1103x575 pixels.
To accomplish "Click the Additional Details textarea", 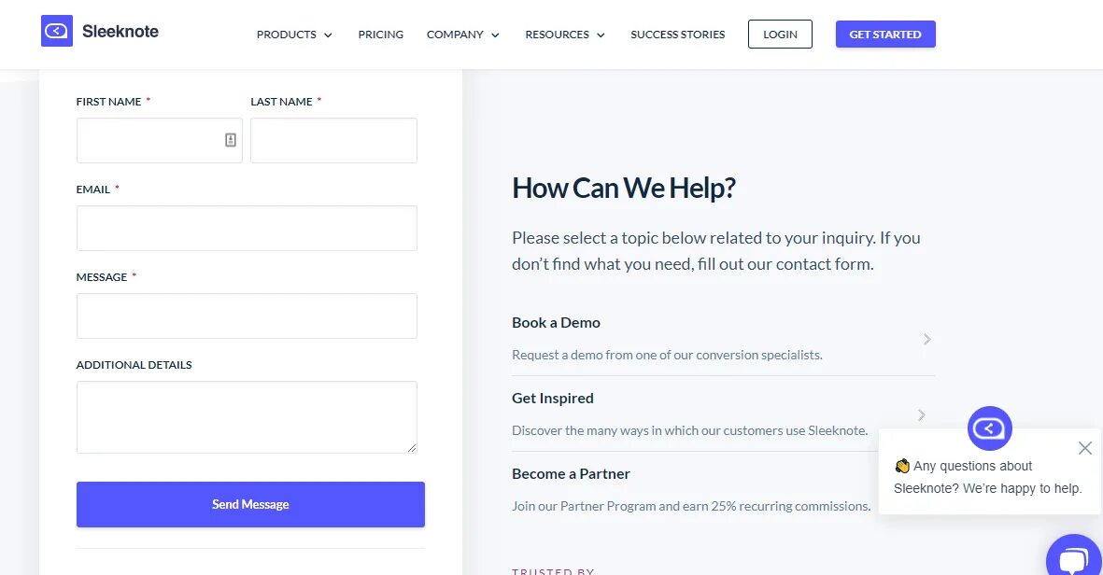I will point(247,417).
